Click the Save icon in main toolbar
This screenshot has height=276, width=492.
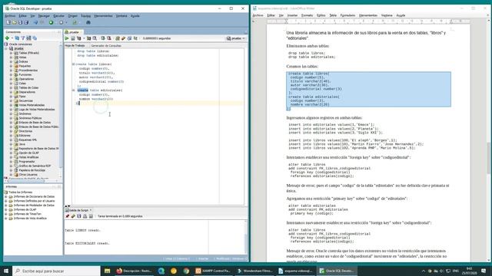pos(21,22)
